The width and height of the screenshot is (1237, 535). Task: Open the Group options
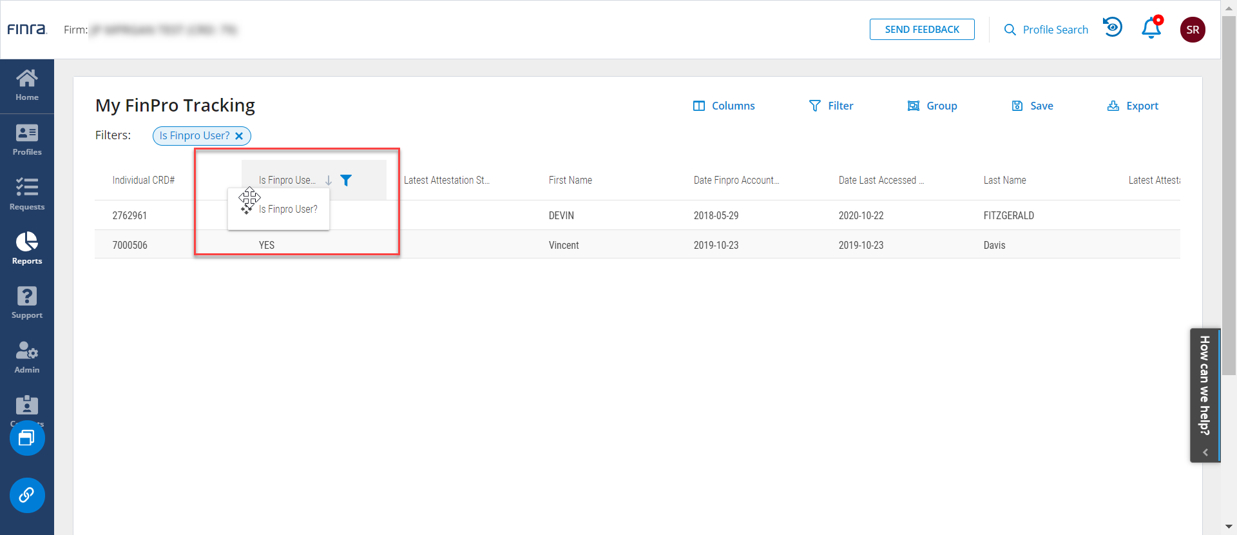(x=932, y=106)
